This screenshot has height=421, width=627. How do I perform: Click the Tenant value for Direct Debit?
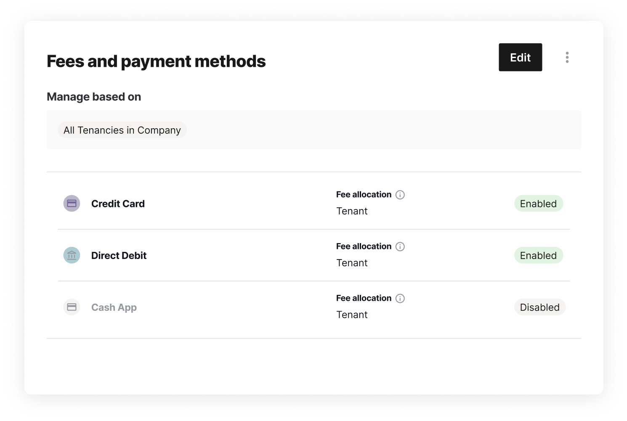point(352,263)
